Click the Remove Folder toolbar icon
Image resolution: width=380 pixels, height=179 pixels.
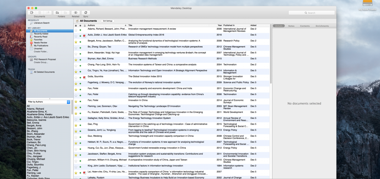point(65,13)
